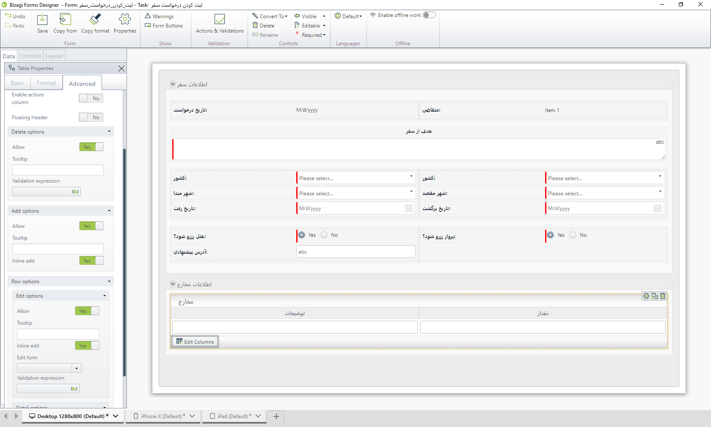Open calendar picker for تاریخ رفت
This screenshot has height=427, width=711.
(x=409, y=208)
